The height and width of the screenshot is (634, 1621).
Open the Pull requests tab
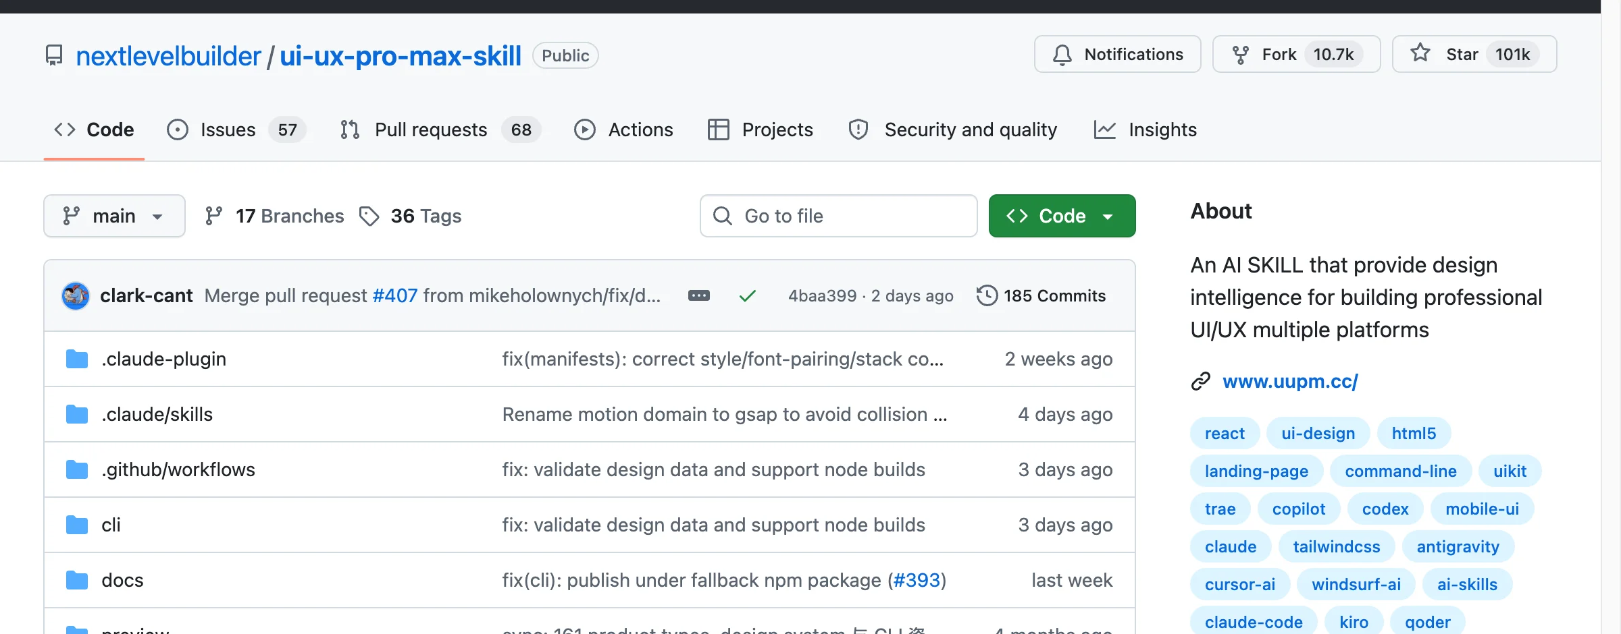click(x=440, y=129)
